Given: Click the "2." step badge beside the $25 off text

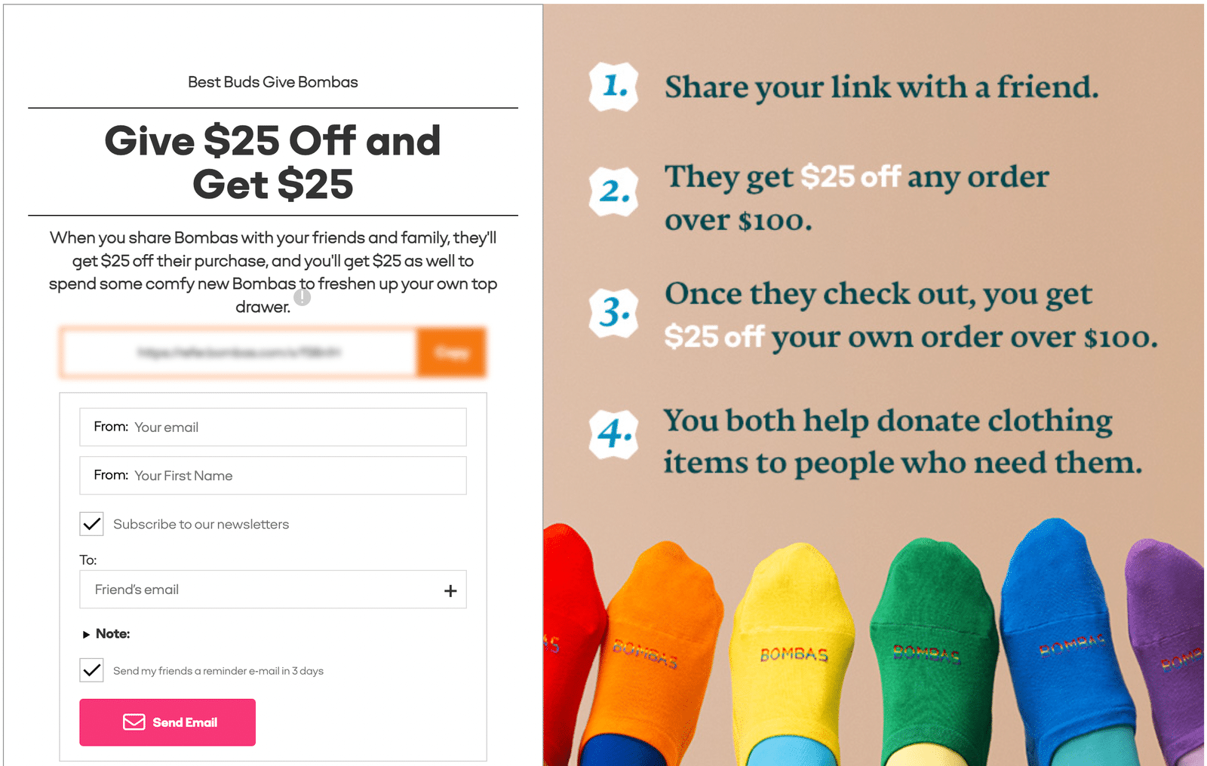Looking at the screenshot, I should 613,191.
